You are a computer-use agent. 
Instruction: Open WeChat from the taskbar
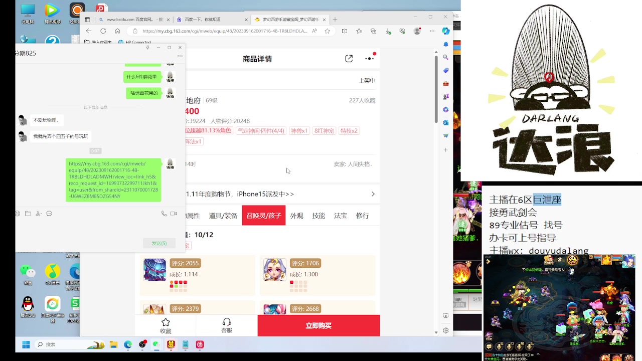[x=156, y=344]
